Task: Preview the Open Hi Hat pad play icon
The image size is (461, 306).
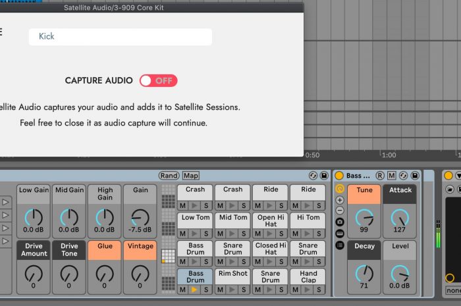Action: [x=269, y=234]
